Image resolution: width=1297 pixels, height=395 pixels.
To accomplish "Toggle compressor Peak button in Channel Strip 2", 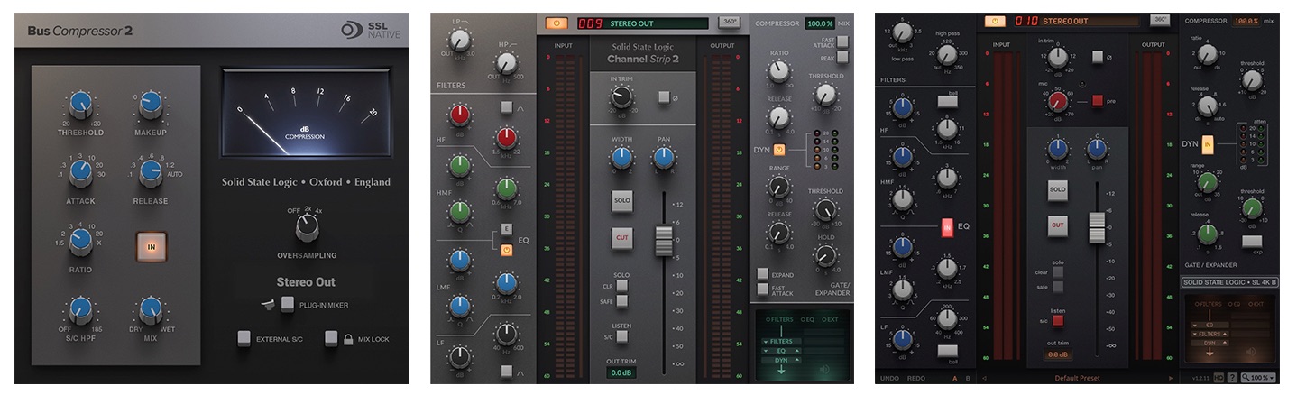I will tap(842, 57).
